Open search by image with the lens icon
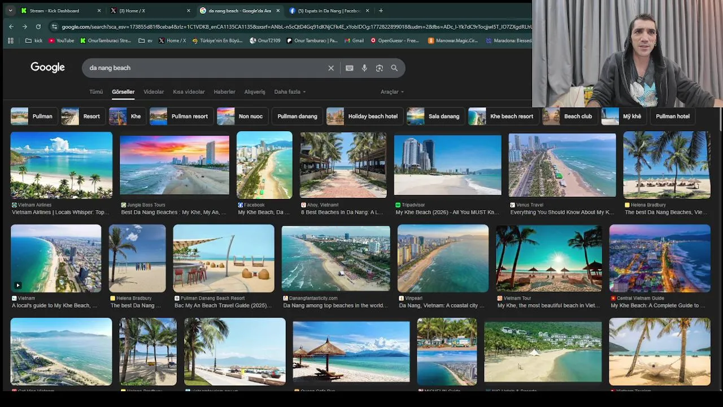Image resolution: width=723 pixels, height=407 pixels. pos(380,68)
